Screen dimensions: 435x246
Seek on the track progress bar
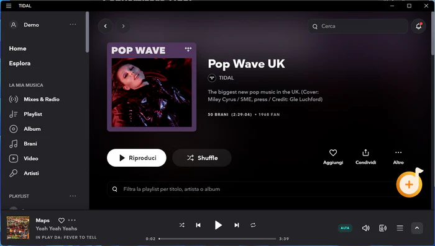click(x=217, y=239)
